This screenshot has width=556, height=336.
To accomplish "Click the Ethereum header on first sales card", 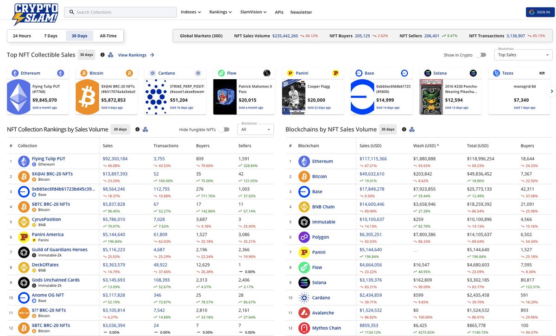I will pos(38,73).
